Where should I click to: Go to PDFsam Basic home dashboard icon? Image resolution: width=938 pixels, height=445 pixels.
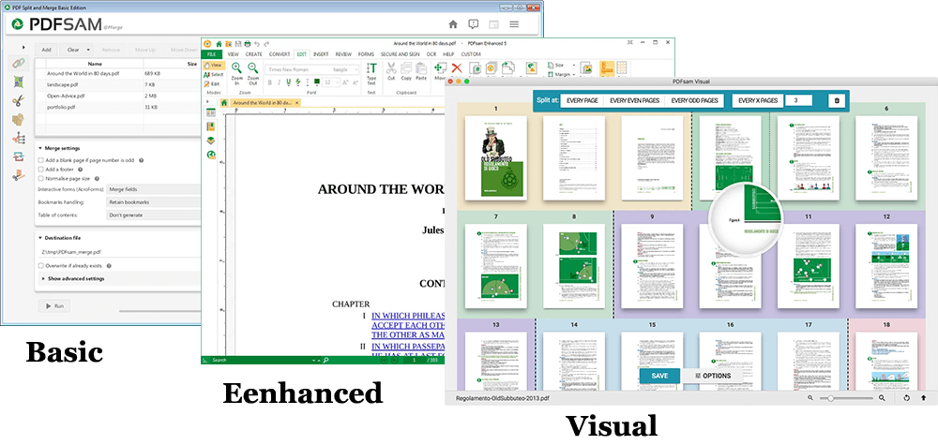pos(453,24)
